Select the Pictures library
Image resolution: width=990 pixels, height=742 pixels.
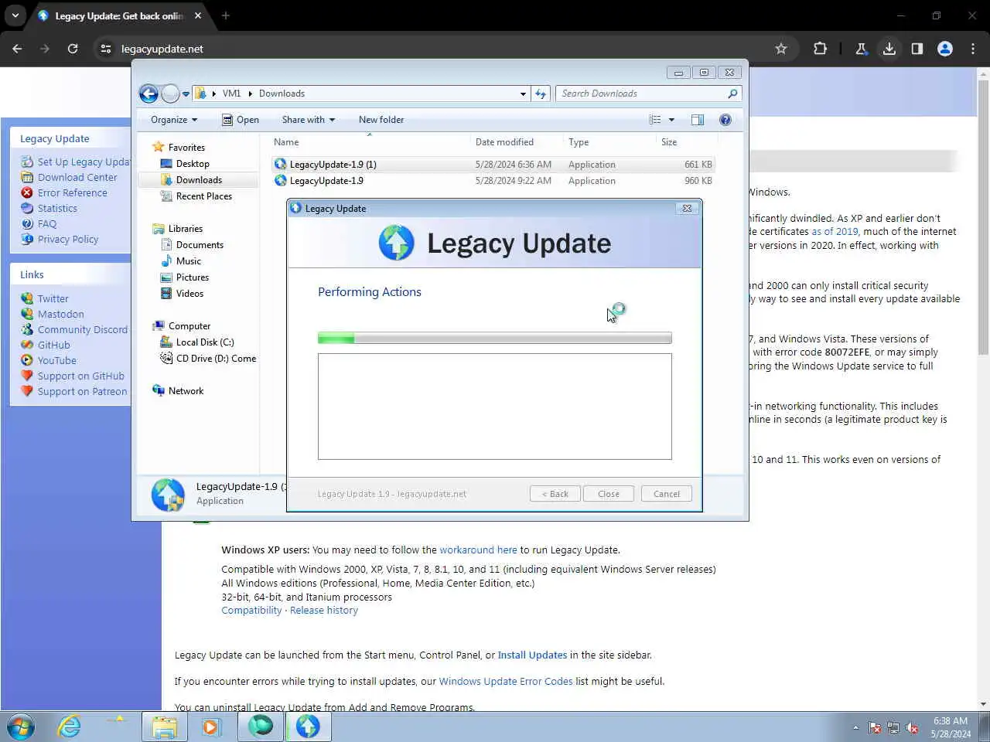[193, 277]
